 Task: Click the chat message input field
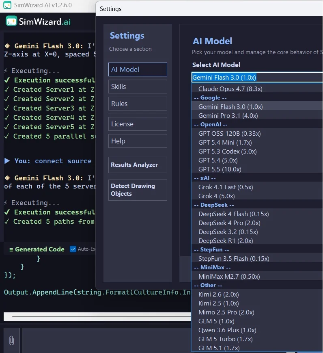(106, 340)
